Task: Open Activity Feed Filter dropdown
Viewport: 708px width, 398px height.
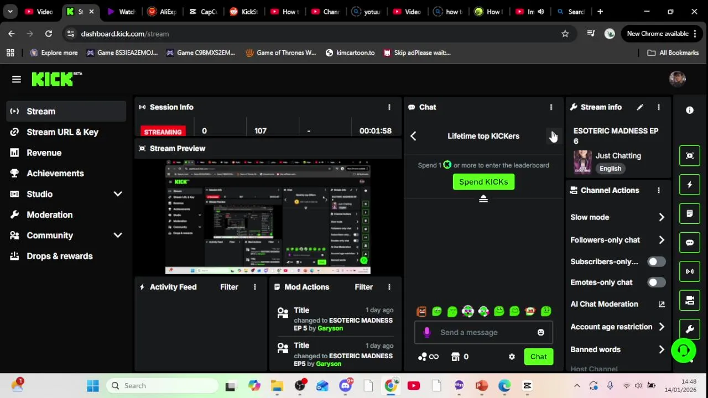Action: point(229,287)
